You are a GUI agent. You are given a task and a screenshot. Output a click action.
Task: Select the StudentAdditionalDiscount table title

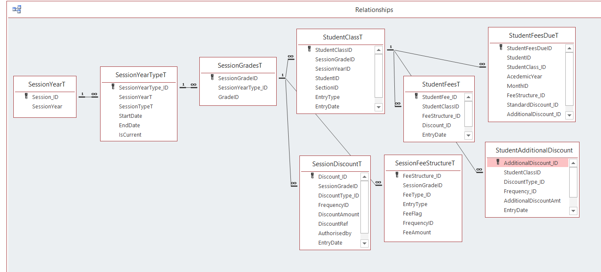coord(534,150)
